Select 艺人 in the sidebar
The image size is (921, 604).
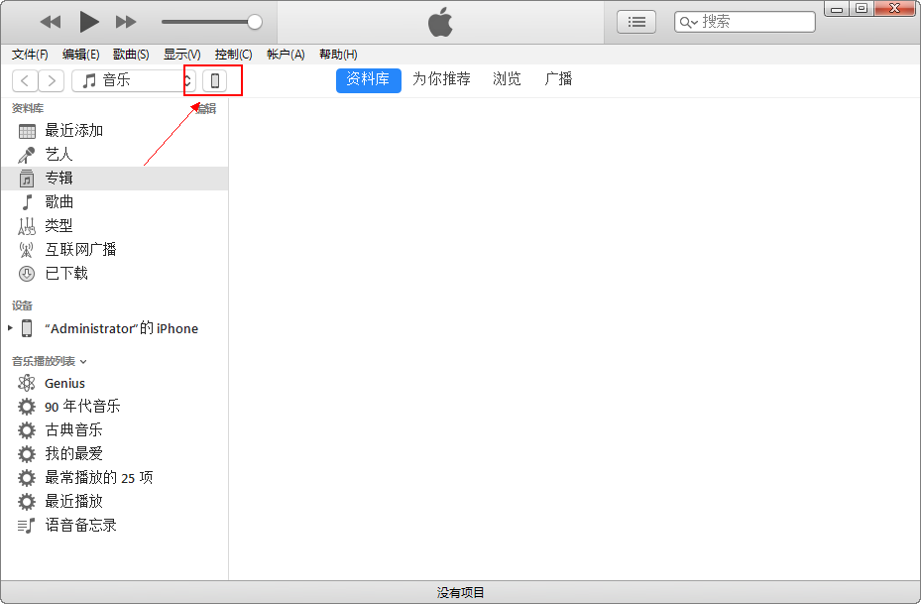pos(115,154)
